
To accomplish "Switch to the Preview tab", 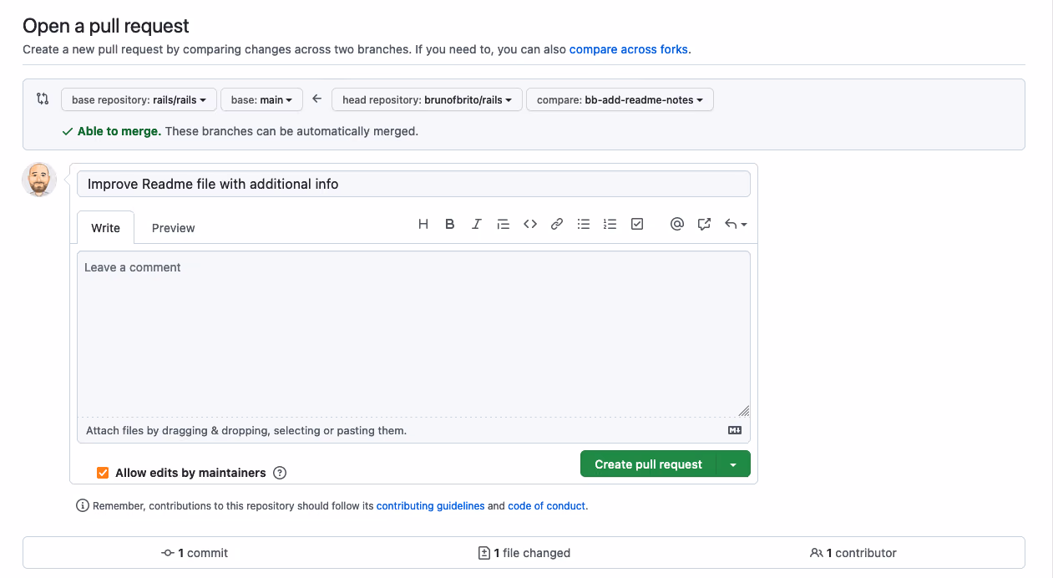I will [173, 227].
